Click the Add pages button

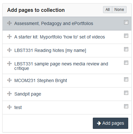pyautogui.click(x=110, y=123)
